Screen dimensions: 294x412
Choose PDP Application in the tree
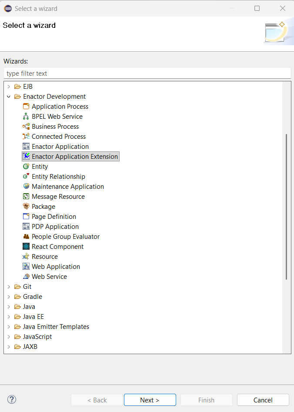pyautogui.click(x=55, y=226)
